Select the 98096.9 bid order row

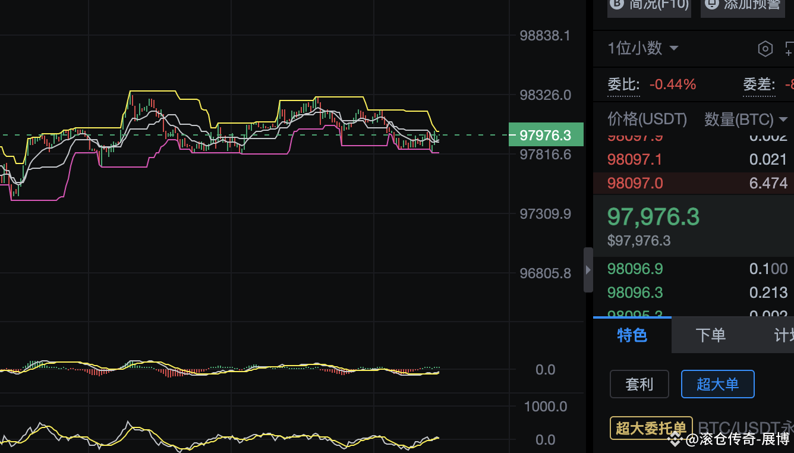tap(694, 269)
